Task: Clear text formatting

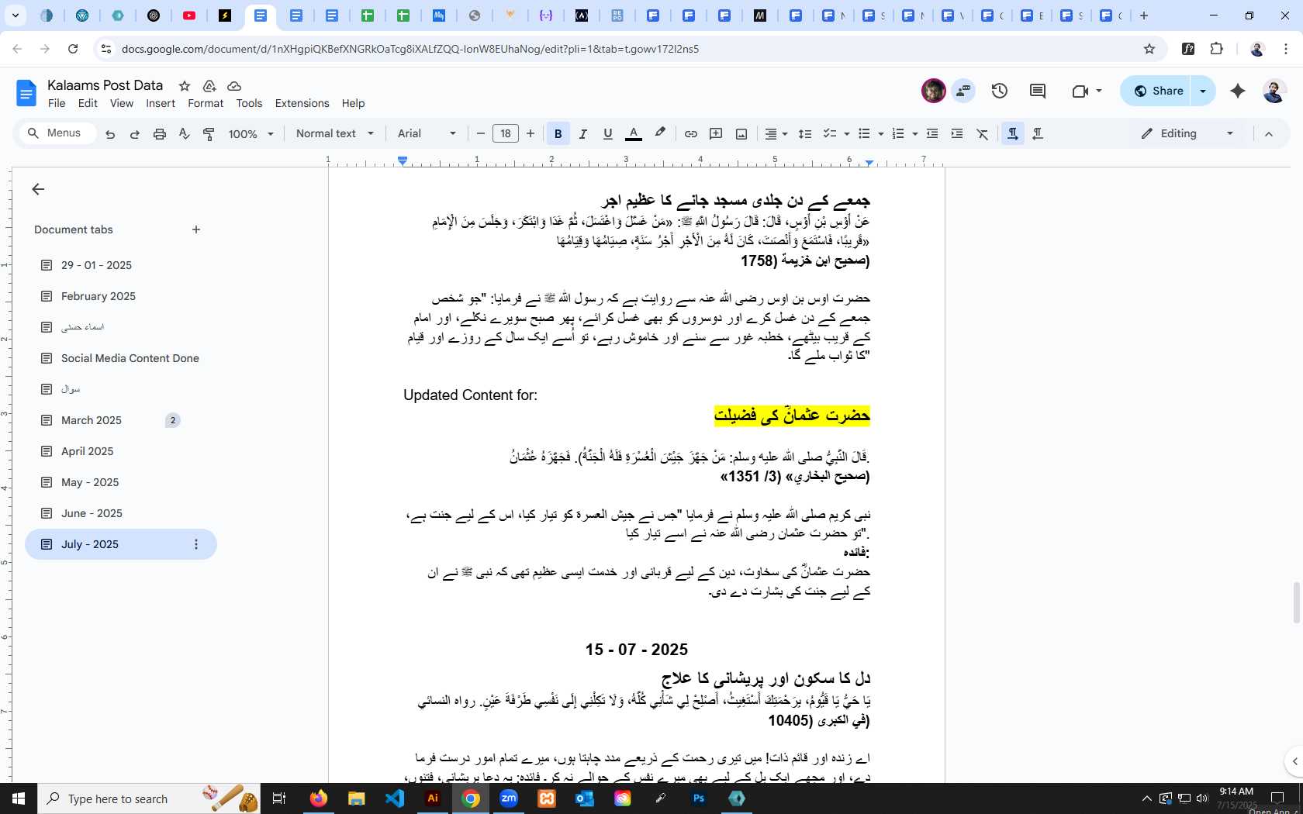Action: 983,134
